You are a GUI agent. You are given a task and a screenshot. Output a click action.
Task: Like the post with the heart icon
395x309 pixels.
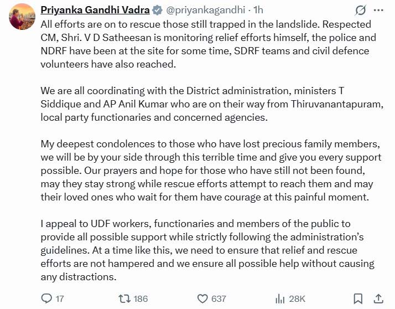(202, 299)
